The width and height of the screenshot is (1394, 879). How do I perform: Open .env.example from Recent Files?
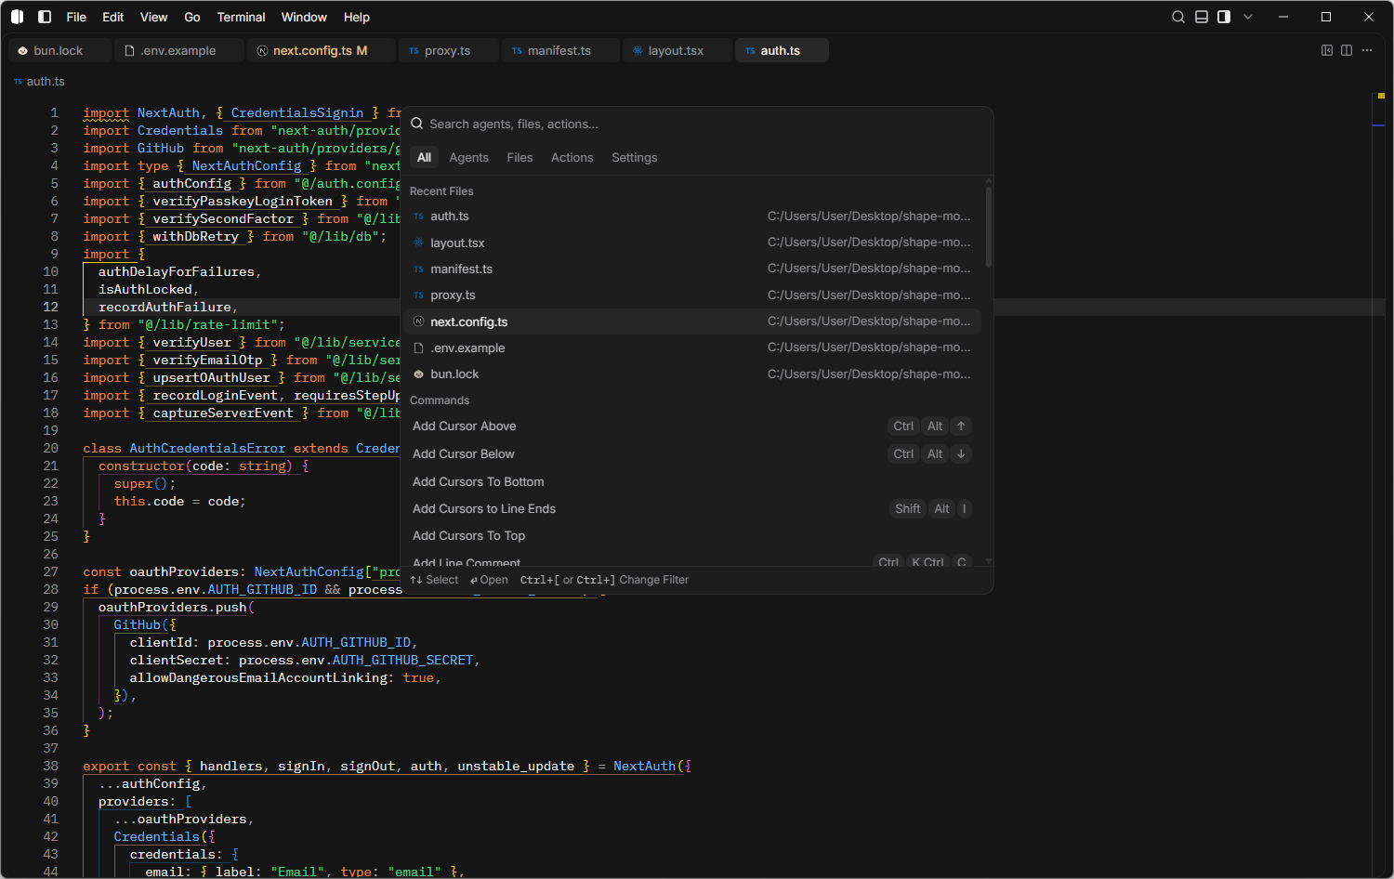pos(692,348)
